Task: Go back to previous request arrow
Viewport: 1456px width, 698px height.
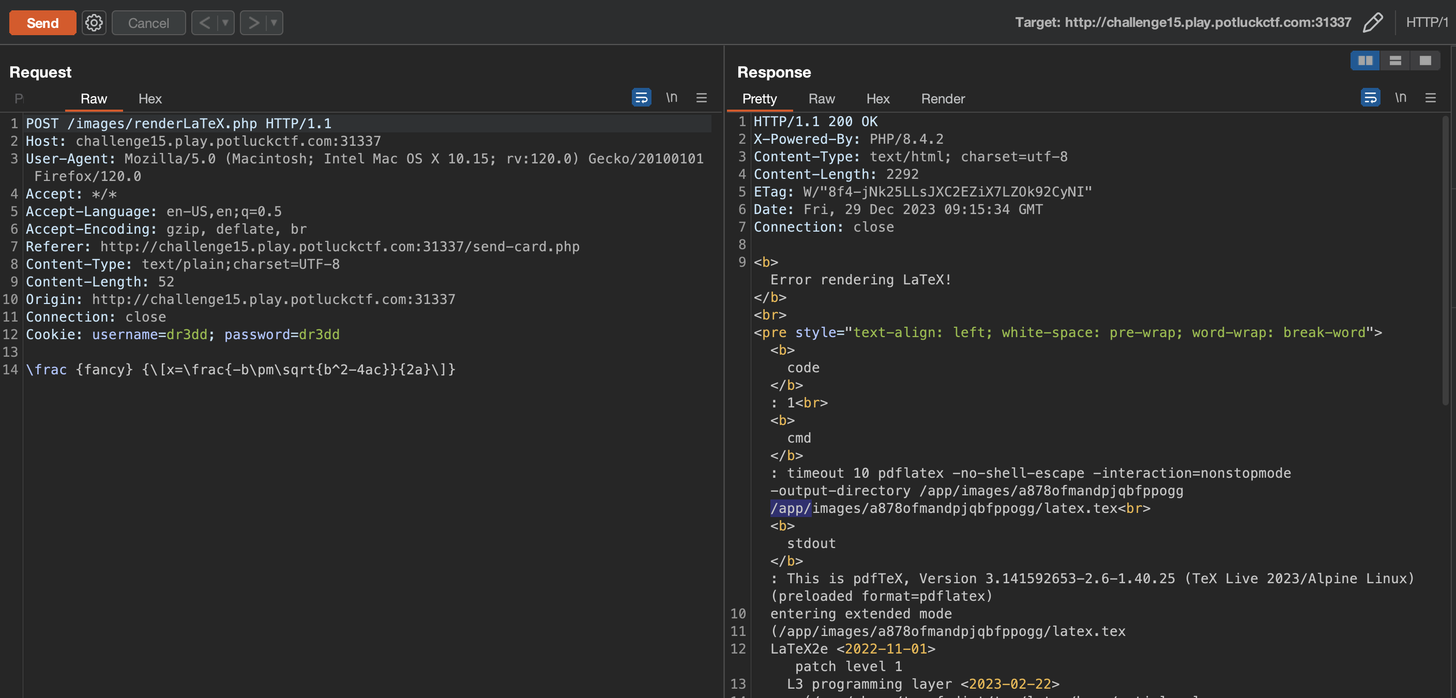Action: coord(205,23)
